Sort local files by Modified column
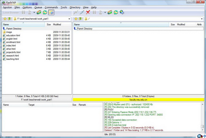Screen dimensions: 206x138 pyautogui.click(x=61, y=25)
